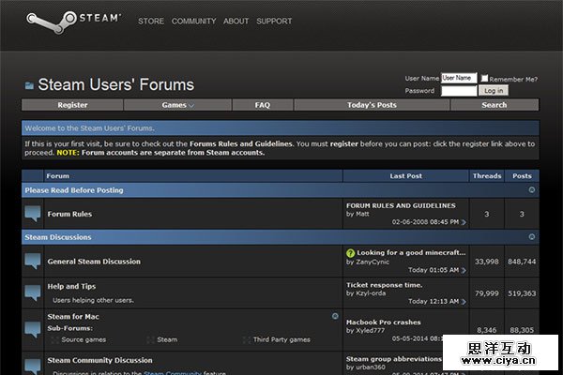Click the Steam logo in the header

pyautogui.click(x=71, y=20)
